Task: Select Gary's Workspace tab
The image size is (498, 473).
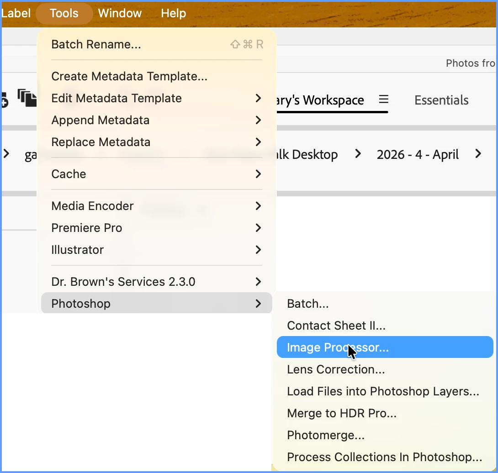Action: point(321,100)
